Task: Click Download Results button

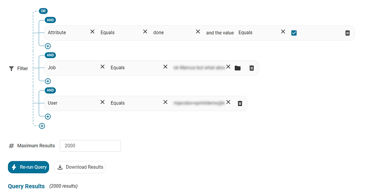Action: point(80,167)
